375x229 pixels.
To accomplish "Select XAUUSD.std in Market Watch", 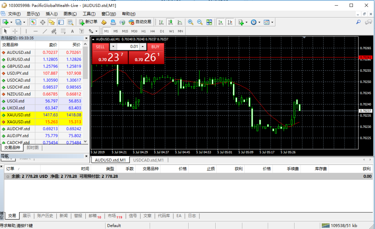I will pos(18,114).
